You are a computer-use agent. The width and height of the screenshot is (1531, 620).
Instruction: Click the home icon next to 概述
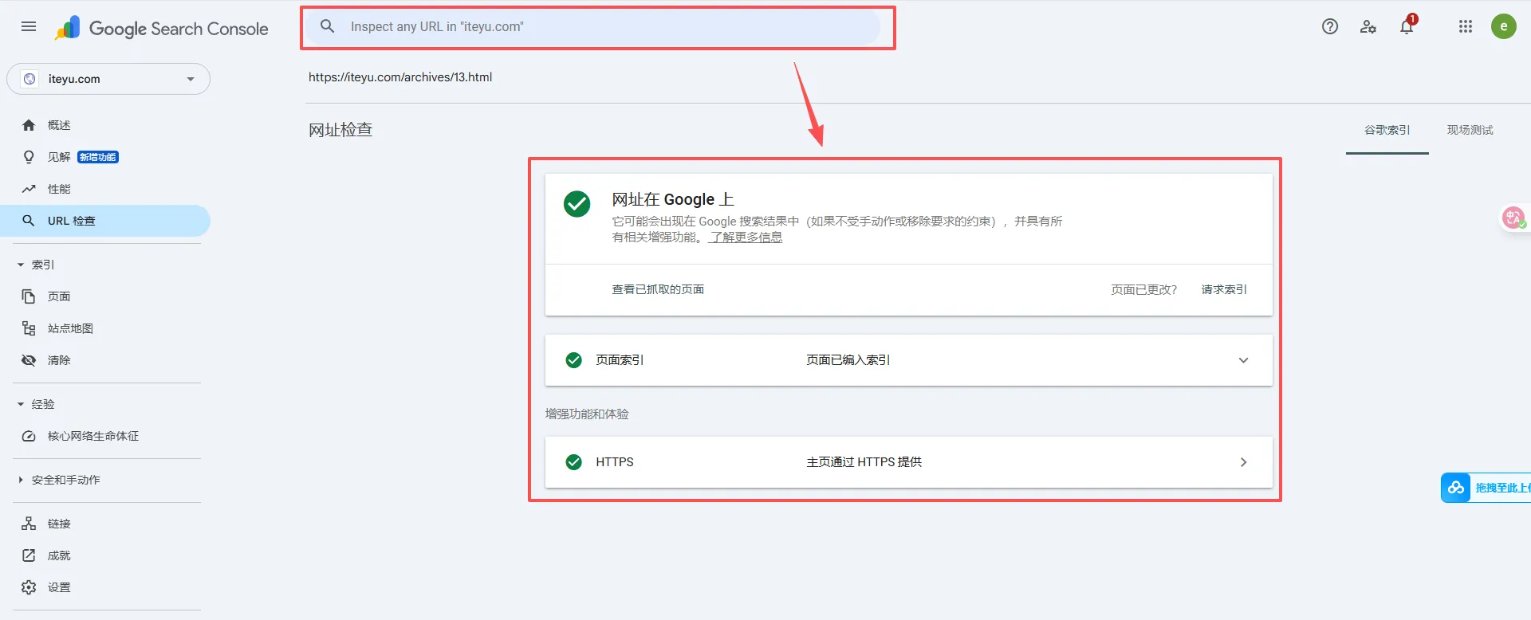[x=29, y=125]
